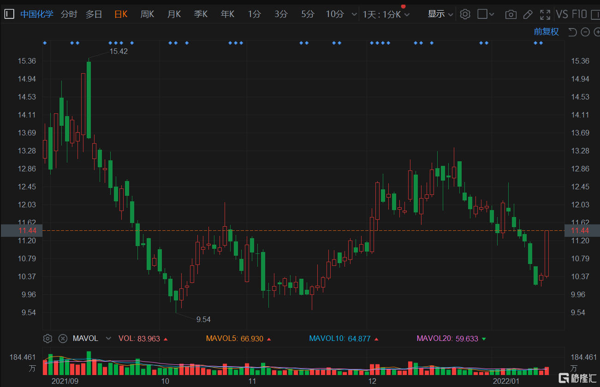Switch to 3分 minute chart
600x387 pixels.
281,14
